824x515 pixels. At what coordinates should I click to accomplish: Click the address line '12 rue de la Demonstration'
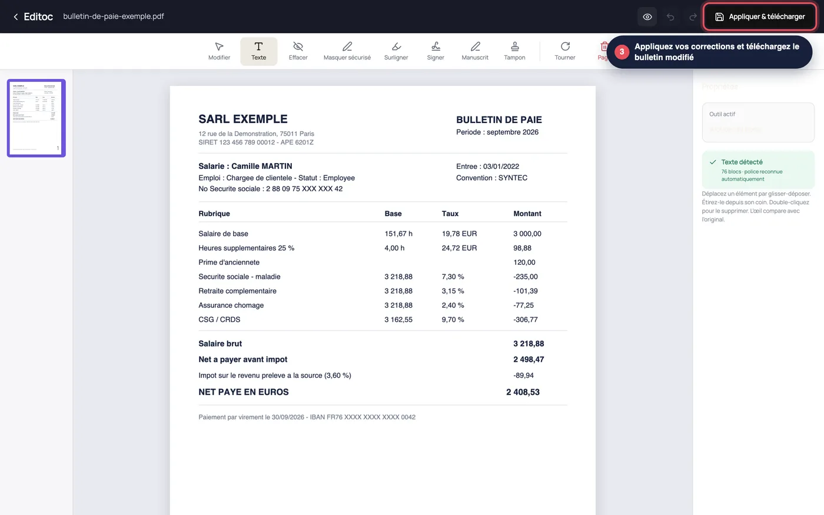(256, 134)
